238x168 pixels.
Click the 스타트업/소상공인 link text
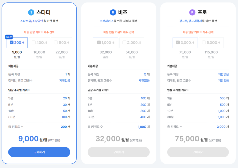(32, 21)
